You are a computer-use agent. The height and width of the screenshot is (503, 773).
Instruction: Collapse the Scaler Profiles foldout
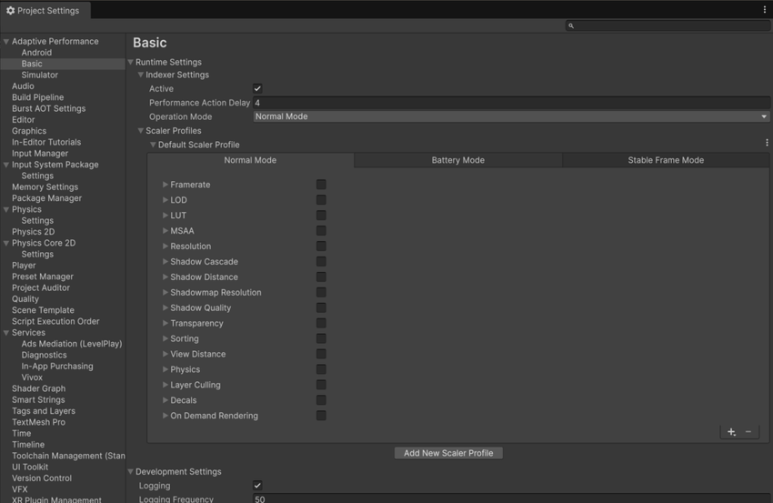[140, 131]
